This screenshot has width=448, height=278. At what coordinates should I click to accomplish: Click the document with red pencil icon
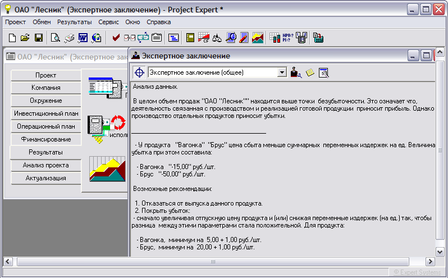point(244,38)
